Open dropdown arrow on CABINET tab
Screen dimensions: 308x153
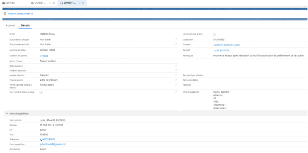click(x=51, y=3)
